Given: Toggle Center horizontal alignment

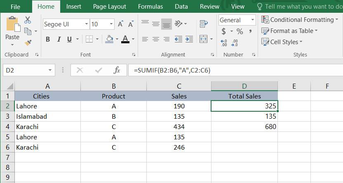Looking at the screenshot, I should pyautogui.click(x=155, y=39).
